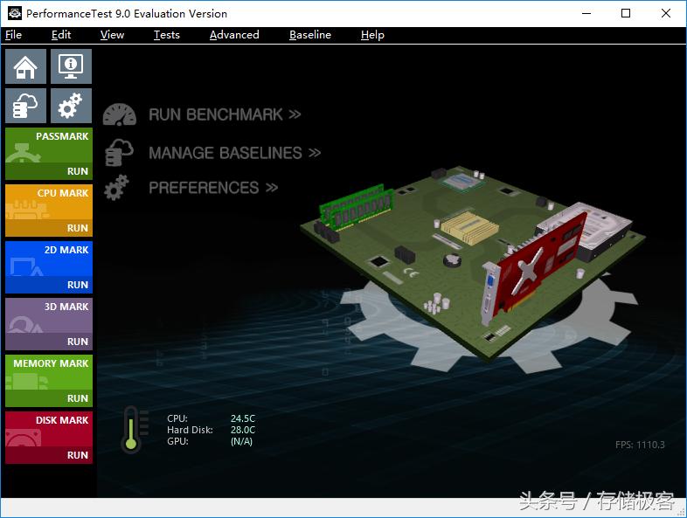687x518 pixels.
Task: Click the thermometer temperature icon
Action: [x=131, y=430]
